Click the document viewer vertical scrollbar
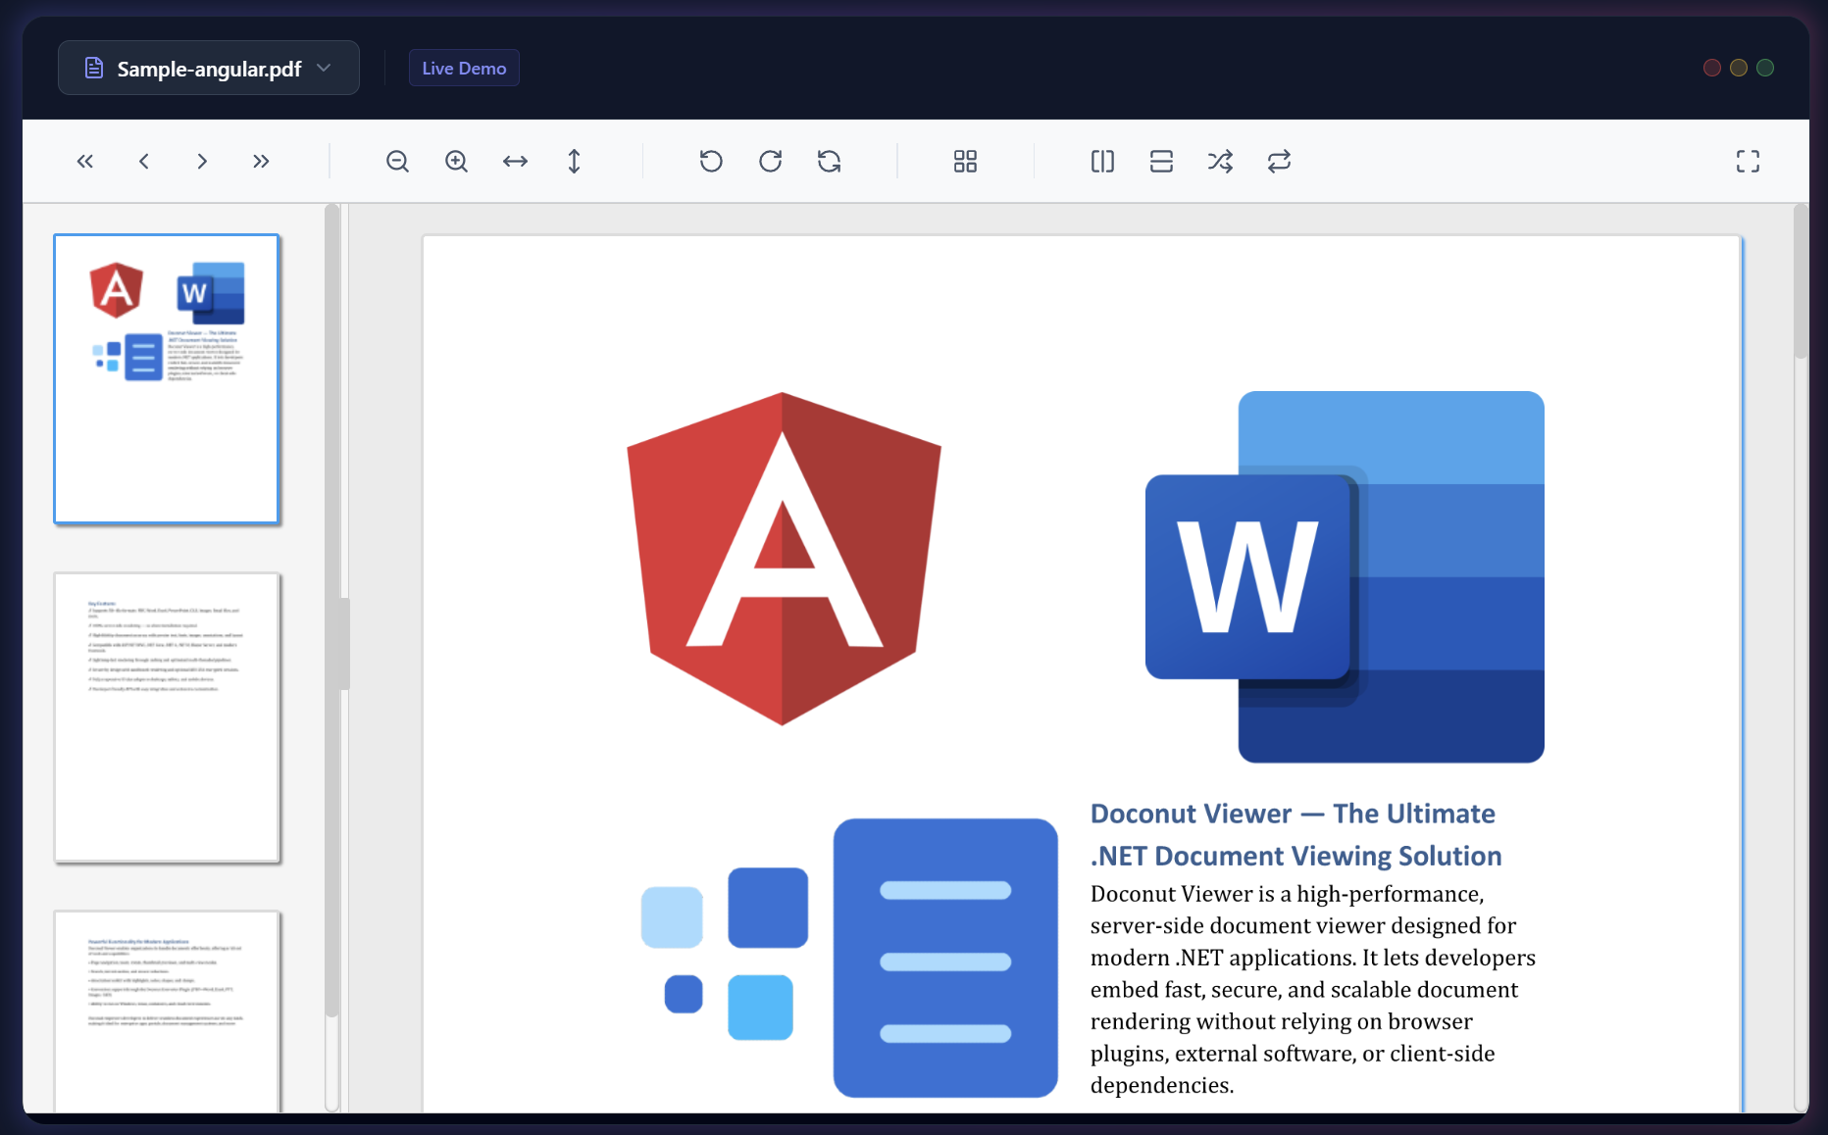 pyautogui.click(x=1801, y=281)
